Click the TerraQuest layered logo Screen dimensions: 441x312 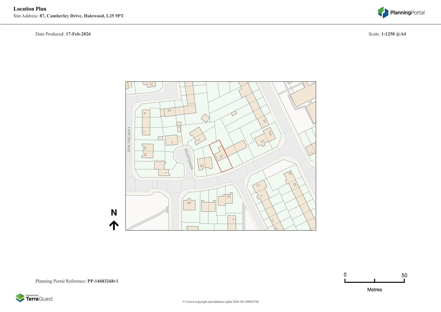[20, 298]
